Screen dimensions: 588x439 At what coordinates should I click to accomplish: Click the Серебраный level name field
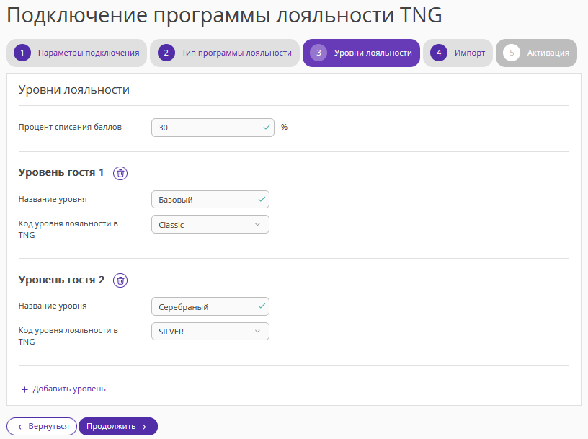point(210,306)
